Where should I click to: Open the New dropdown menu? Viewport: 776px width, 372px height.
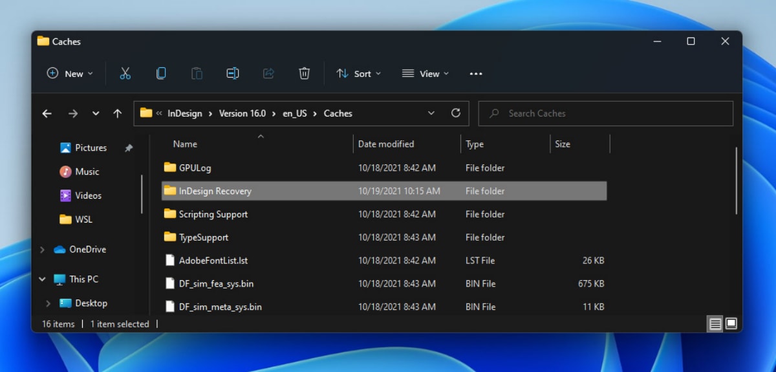pos(70,74)
